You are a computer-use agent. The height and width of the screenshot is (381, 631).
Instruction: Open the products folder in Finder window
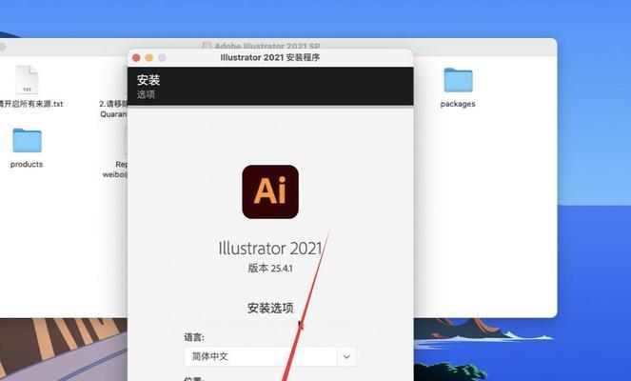[x=27, y=140]
